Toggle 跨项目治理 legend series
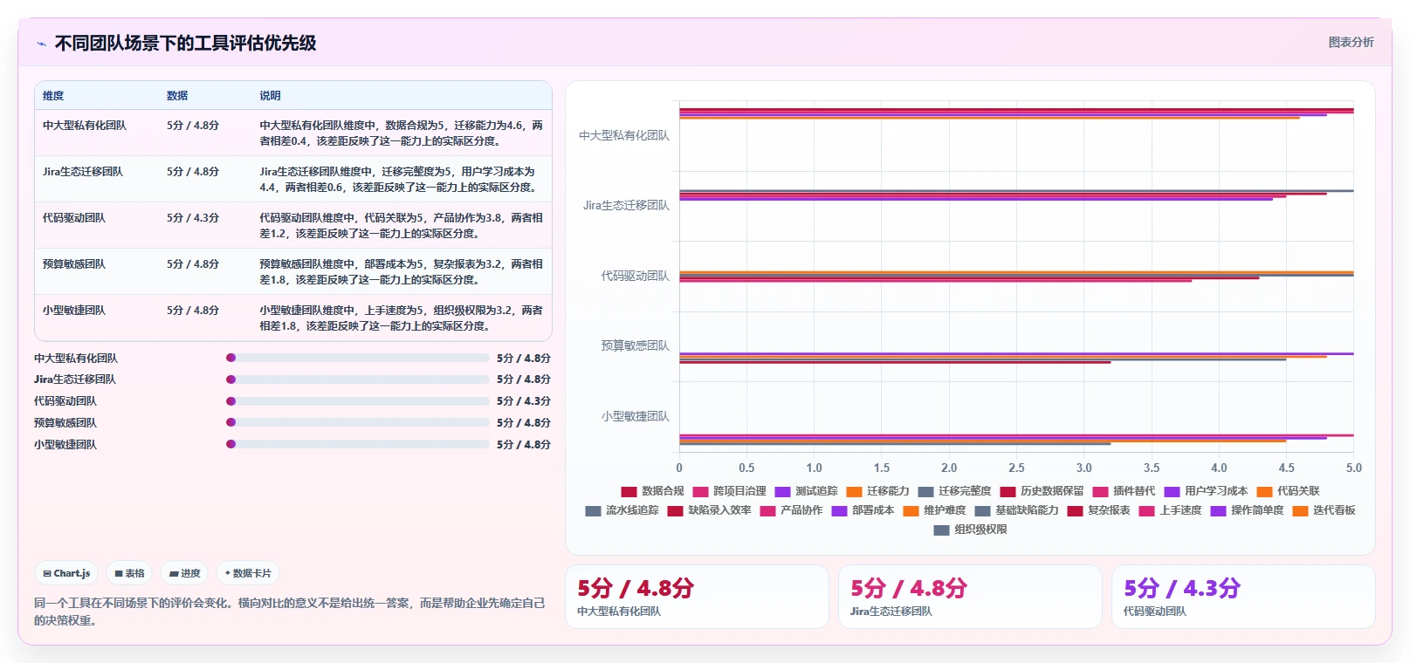The width and height of the screenshot is (1410, 663). coord(729,491)
